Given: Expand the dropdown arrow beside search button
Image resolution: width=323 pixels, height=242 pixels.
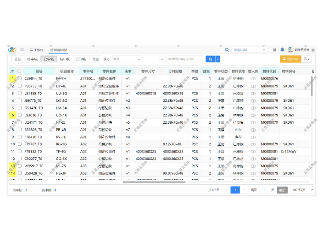Looking at the screenshot, I should (x=218, y=59).
